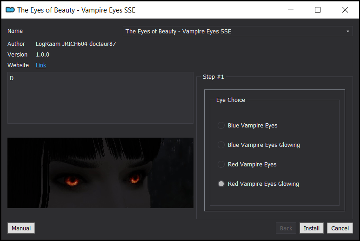Screen dimensions: 360x241
Task: Click the Name combo box field
Action: tap(238, 32)
